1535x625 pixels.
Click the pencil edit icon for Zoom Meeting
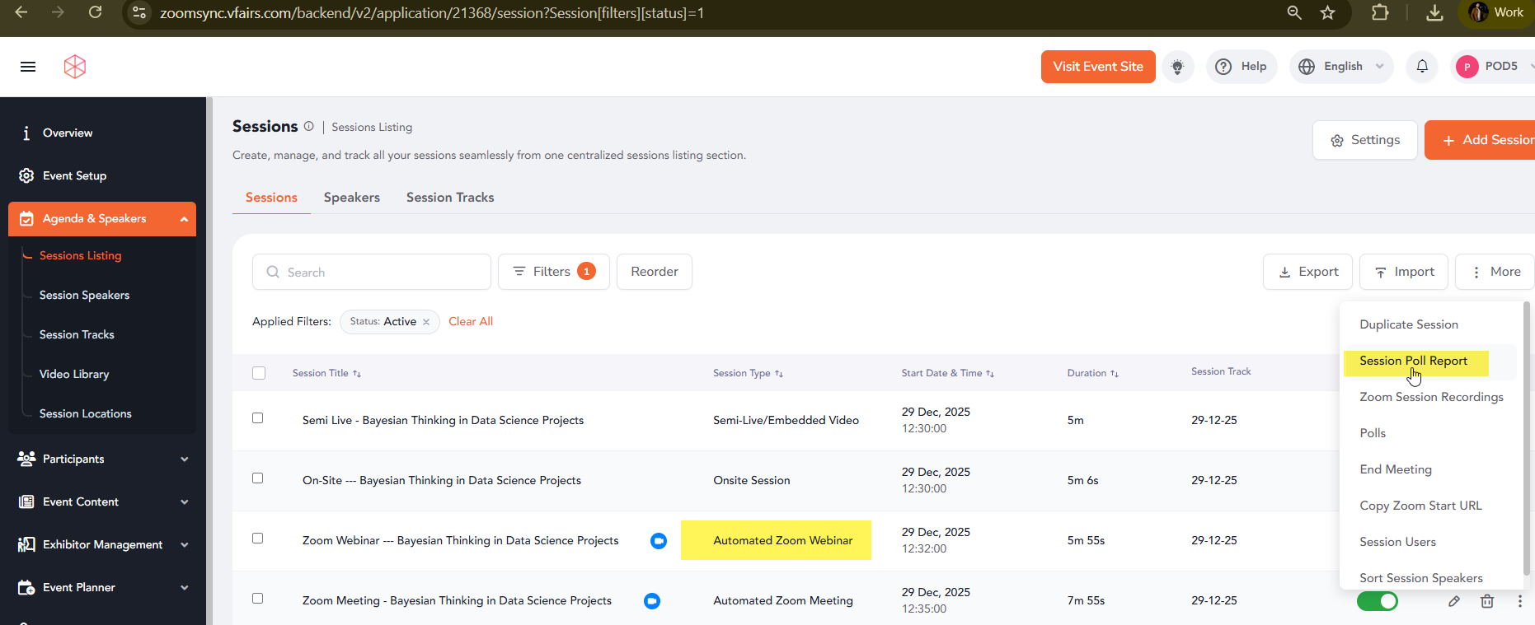[1454, 601]
